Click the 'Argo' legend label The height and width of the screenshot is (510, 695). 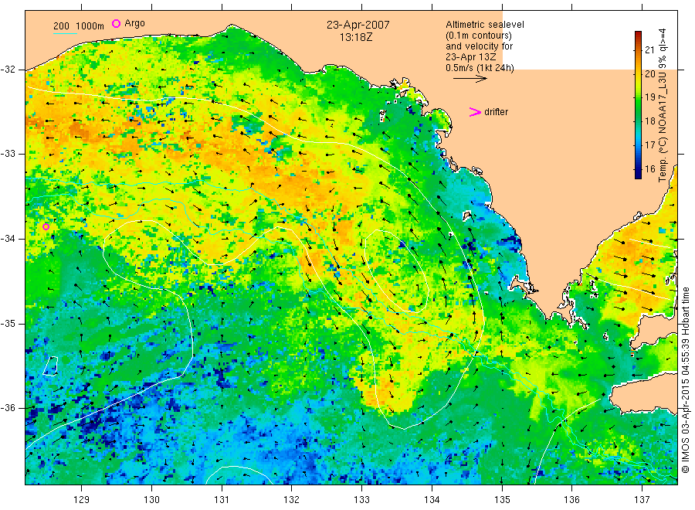point(134,23)
